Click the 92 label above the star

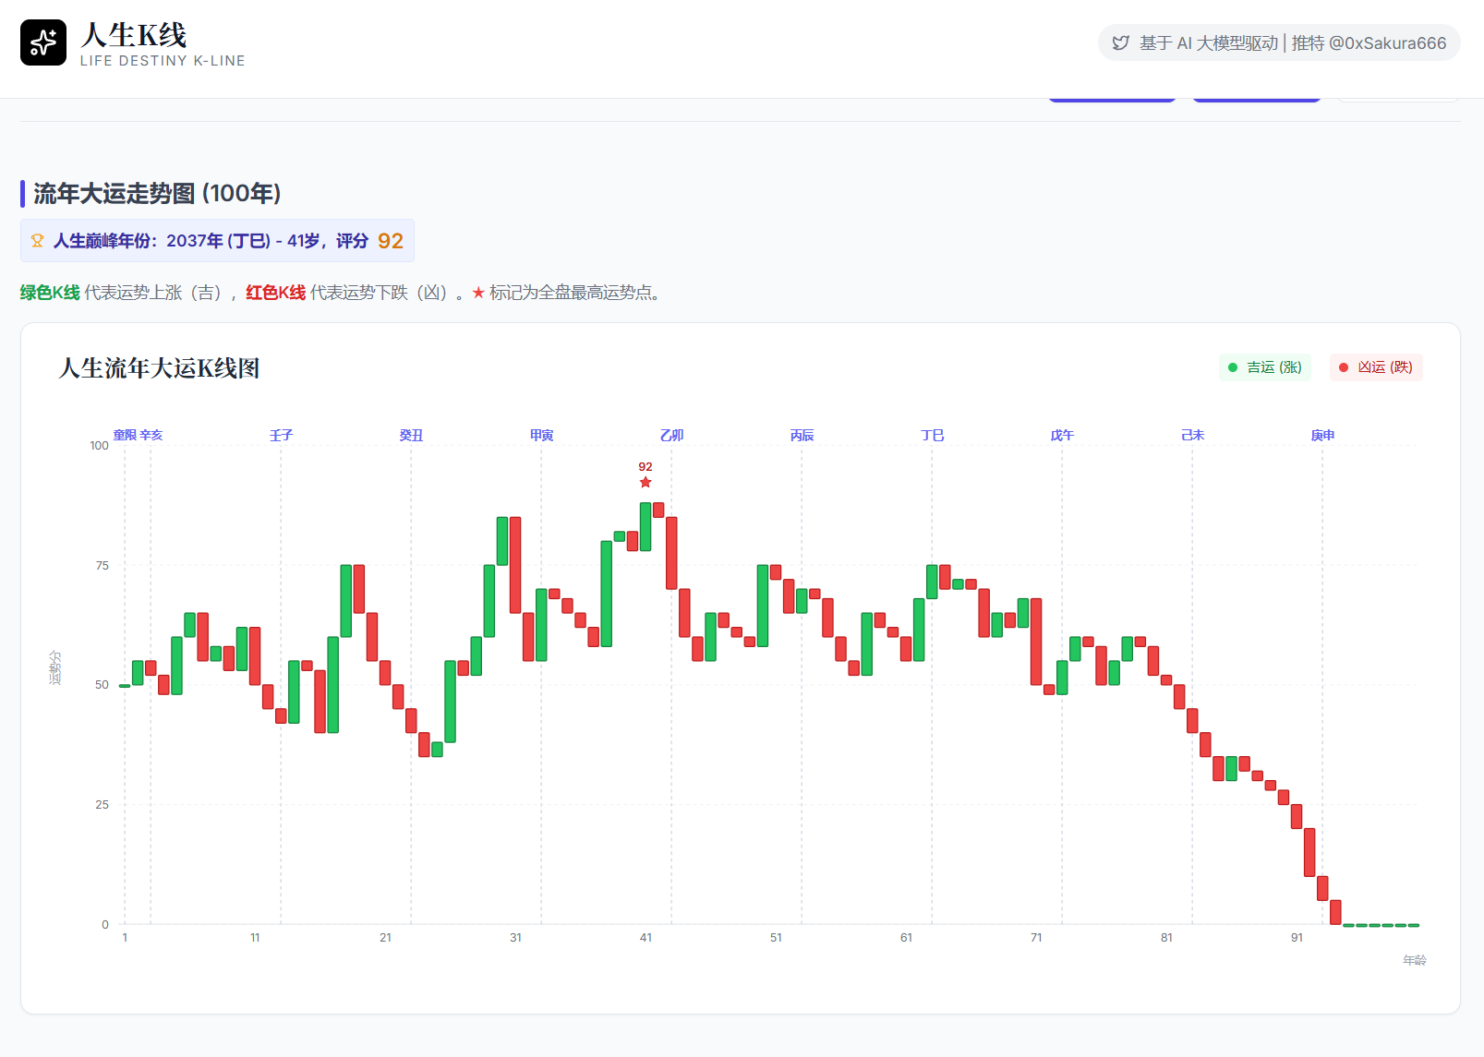tap(645, 467)
